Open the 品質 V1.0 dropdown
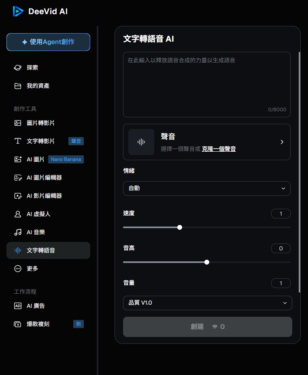Image resolution: width=308 pixels, height=375 pixels. click(207, 303)
